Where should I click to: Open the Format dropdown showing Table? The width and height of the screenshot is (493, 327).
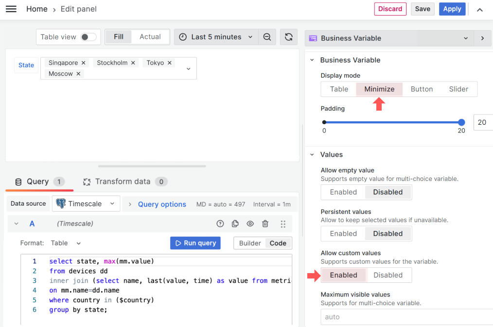[x=65, y=243]
